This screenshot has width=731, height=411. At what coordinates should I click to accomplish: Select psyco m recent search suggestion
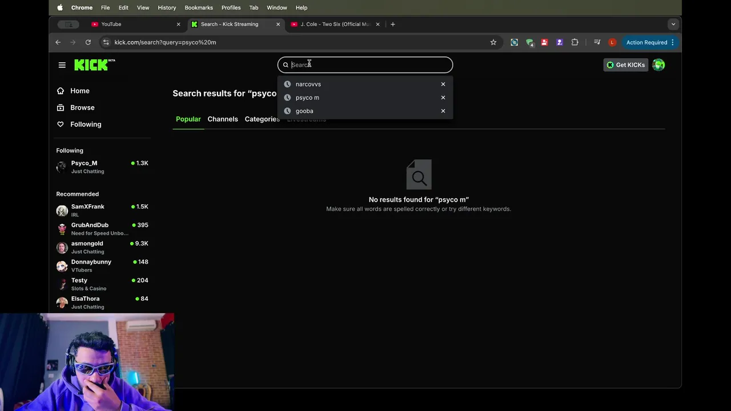[x=365, y=98]
